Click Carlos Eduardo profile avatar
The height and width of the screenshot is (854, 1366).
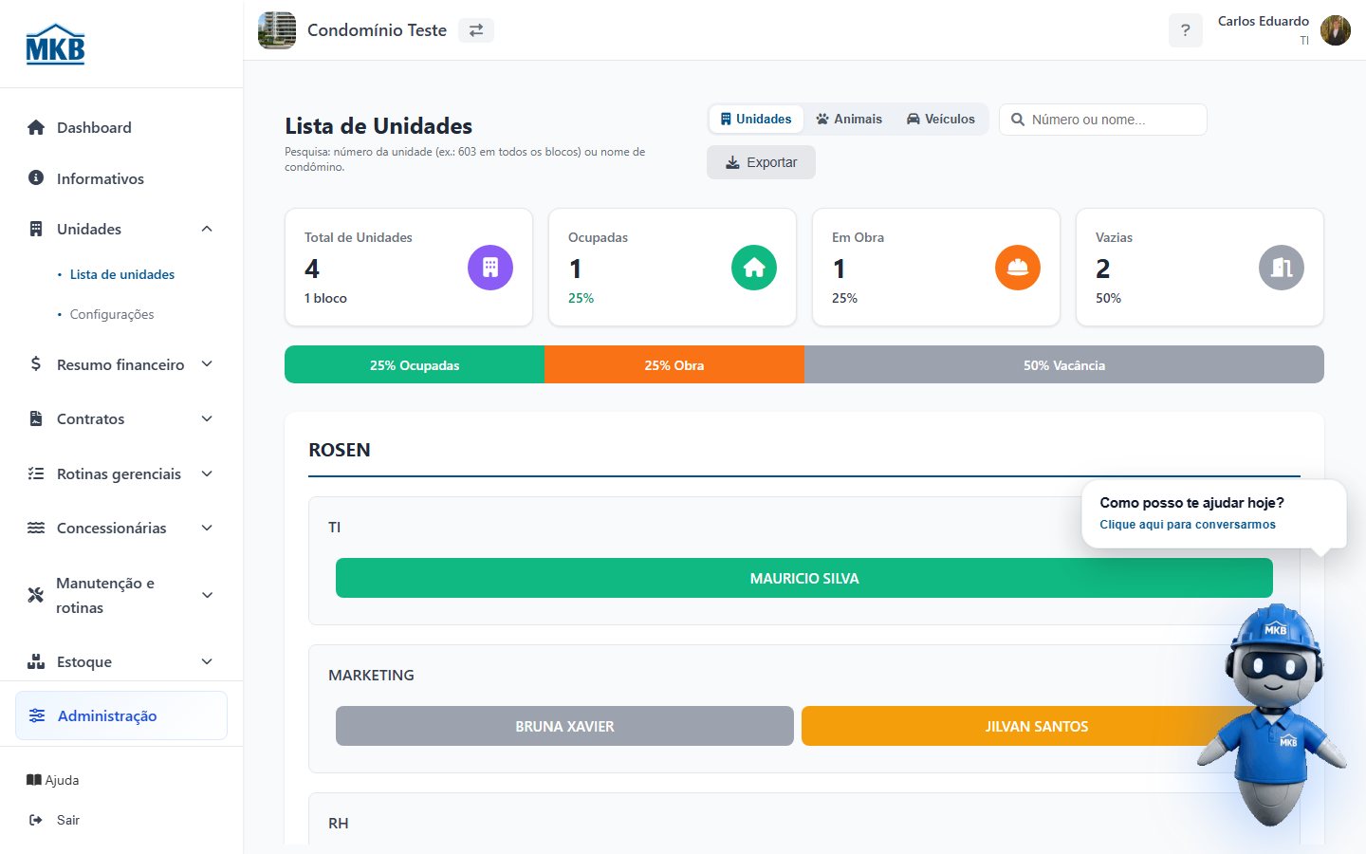[x=1336, y=30]
